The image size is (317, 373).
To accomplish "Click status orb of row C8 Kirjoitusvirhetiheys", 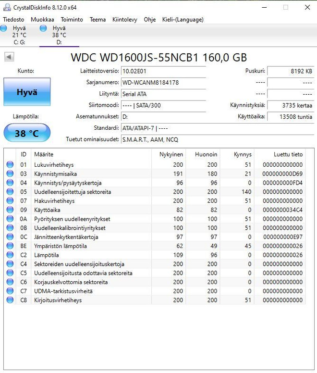I will [x=10, y=300].
